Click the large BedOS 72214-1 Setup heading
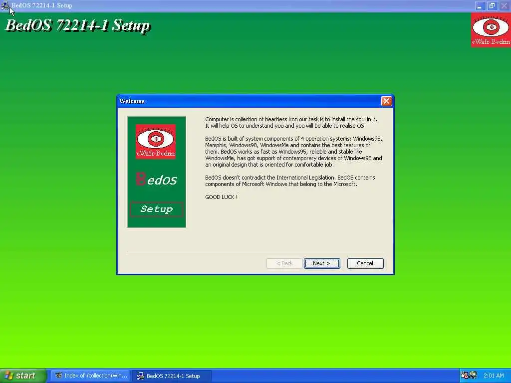Screen dimensions: 511x383 coord(77,25)
